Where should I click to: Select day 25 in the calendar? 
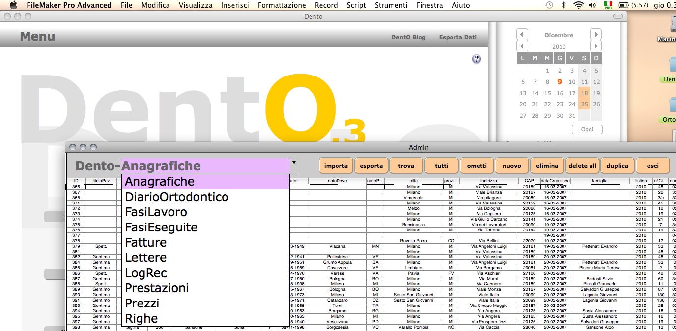[x=584, y=104]
